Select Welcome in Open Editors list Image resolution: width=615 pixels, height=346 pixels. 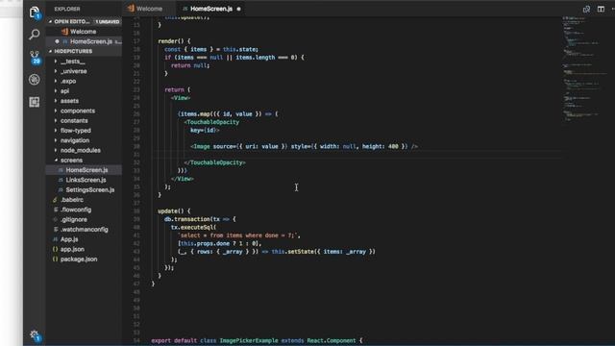pos(85,32)
